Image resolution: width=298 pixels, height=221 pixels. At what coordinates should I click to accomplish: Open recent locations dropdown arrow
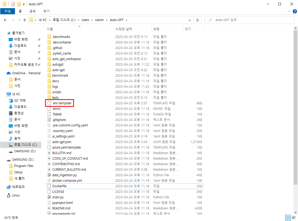[x=19, y=20]
